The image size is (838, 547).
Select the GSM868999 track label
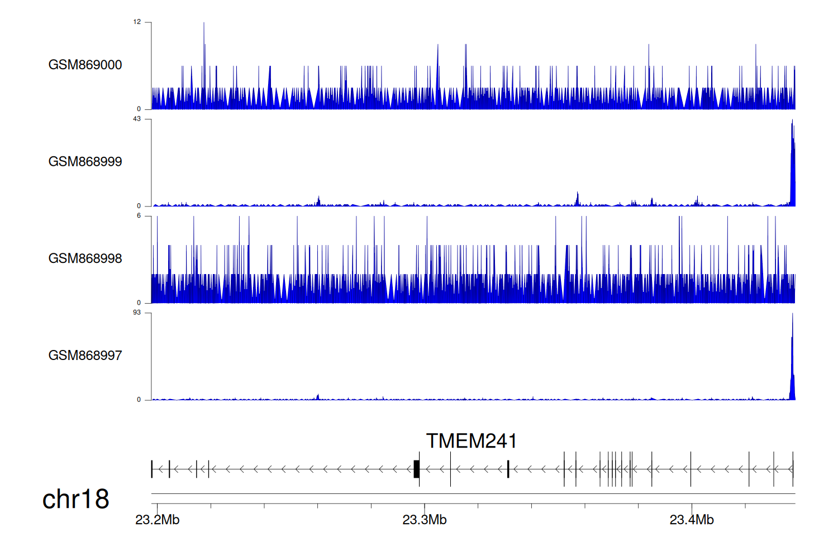[x=85, y=162]
